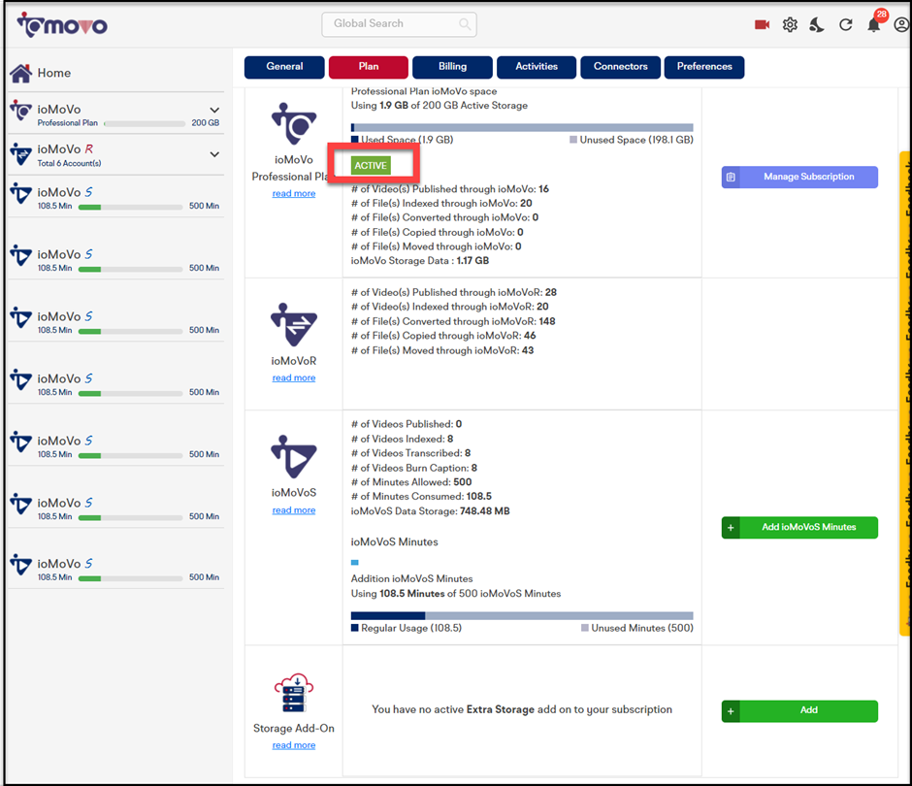Viewport: 912px width, 786px height.
Task: Click Add ioMoVoS Minutes button
Action: [799, 528]
